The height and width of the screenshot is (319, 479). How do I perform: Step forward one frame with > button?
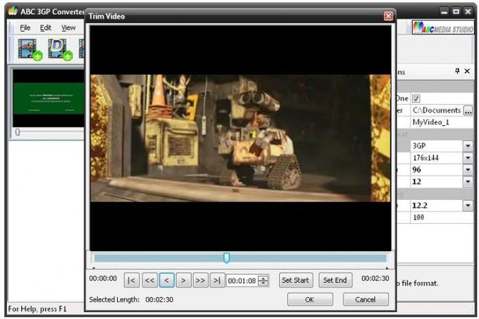[x=184, y=280]
